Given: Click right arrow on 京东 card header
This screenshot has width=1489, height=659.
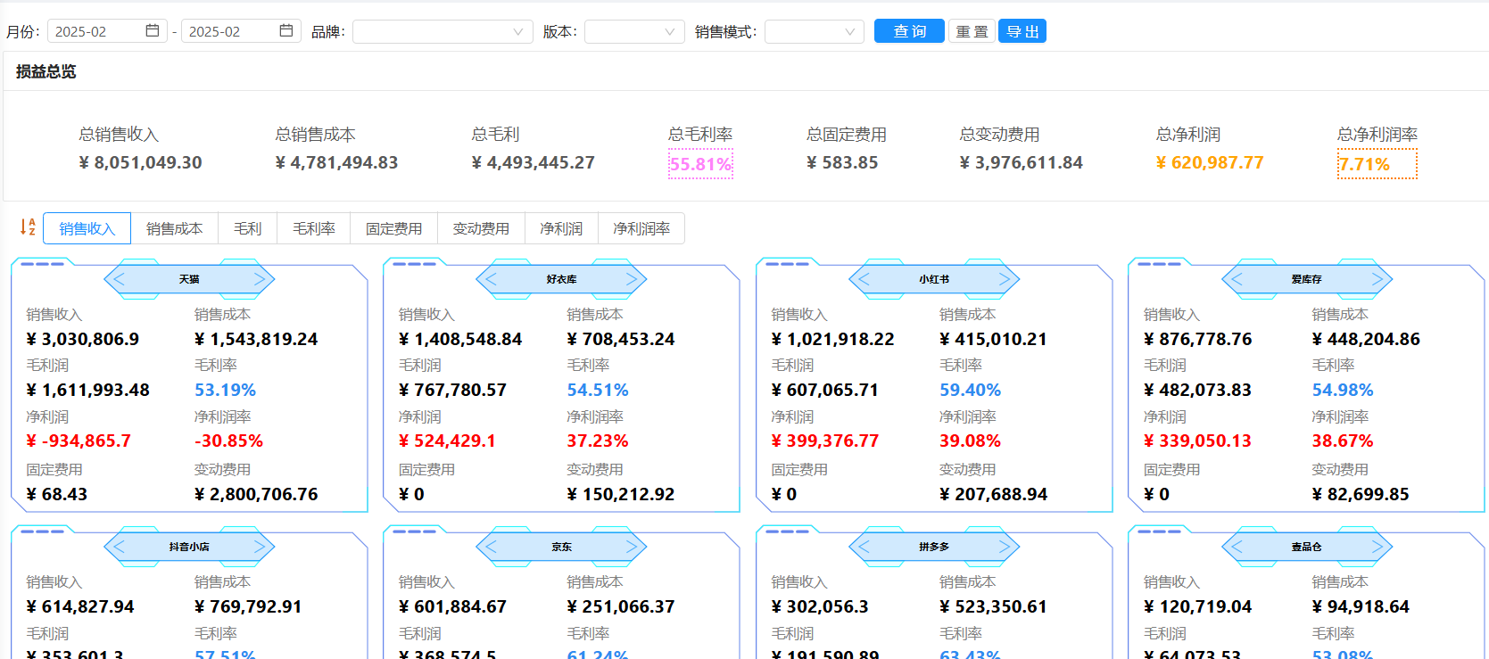Looking at the screenshot, I should 632,547.
